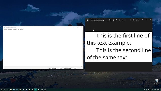The height and width of the screenshot is (91, 161).
Task: Open the network icon in the tray
Action: coord(150,90)
